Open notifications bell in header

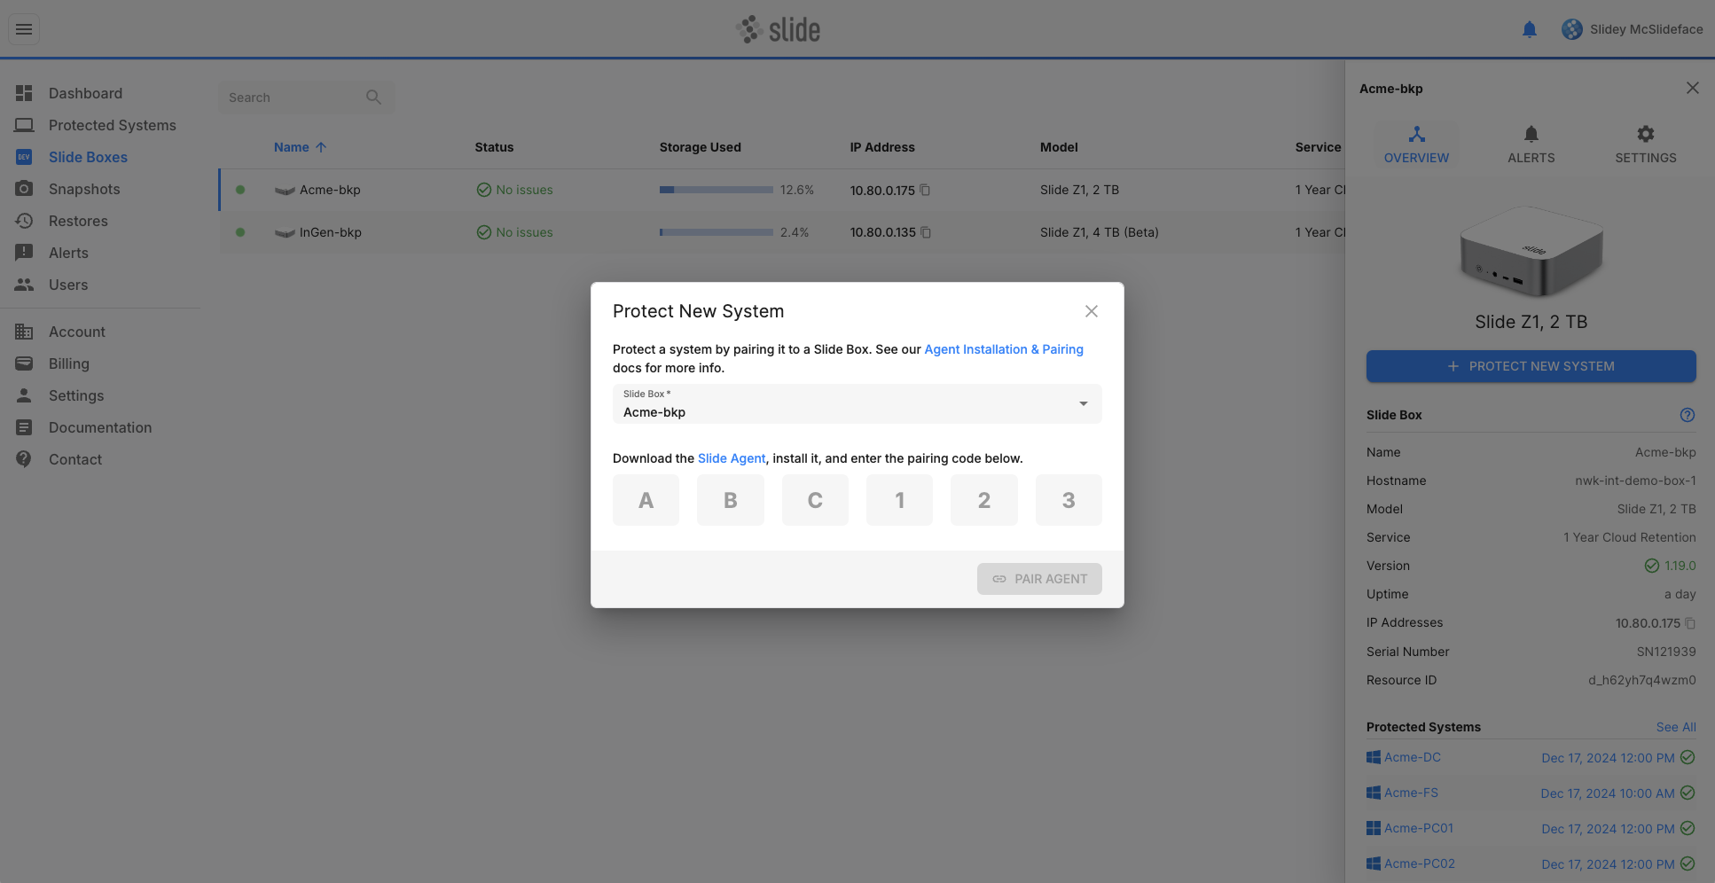pyautogui.click(x=1530, y=29)
